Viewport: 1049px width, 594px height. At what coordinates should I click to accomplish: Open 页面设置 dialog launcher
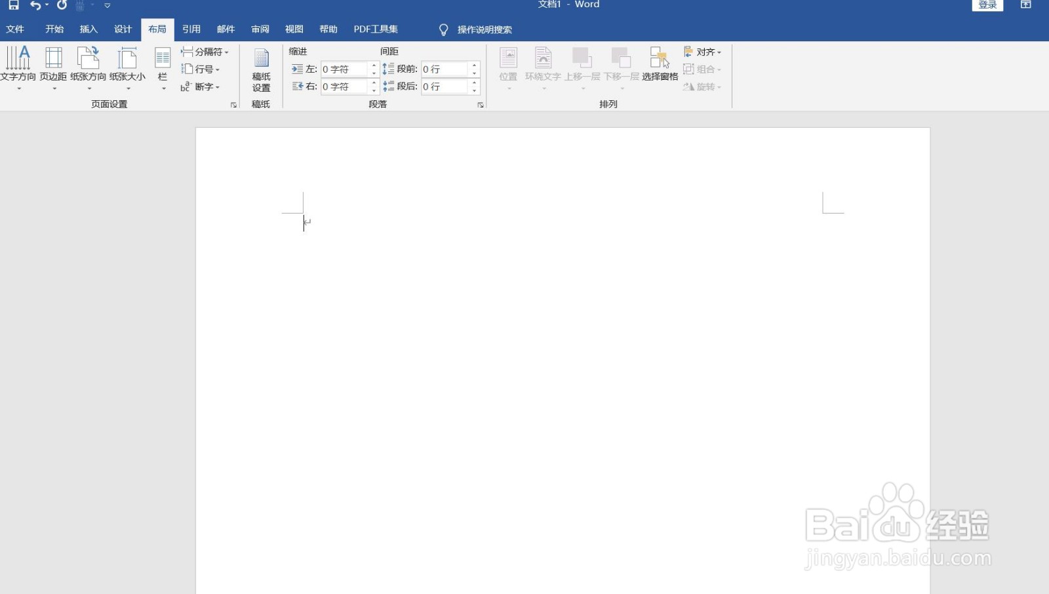[x=233, y=105]
